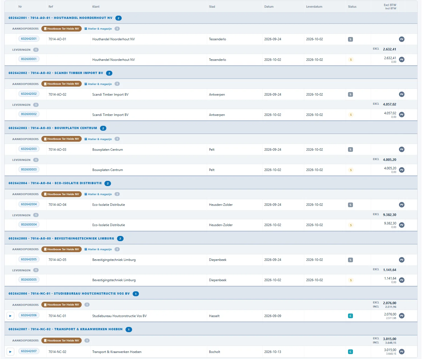Open order number 602642002 link
The image size is (422, 359).
coord(29,94)
